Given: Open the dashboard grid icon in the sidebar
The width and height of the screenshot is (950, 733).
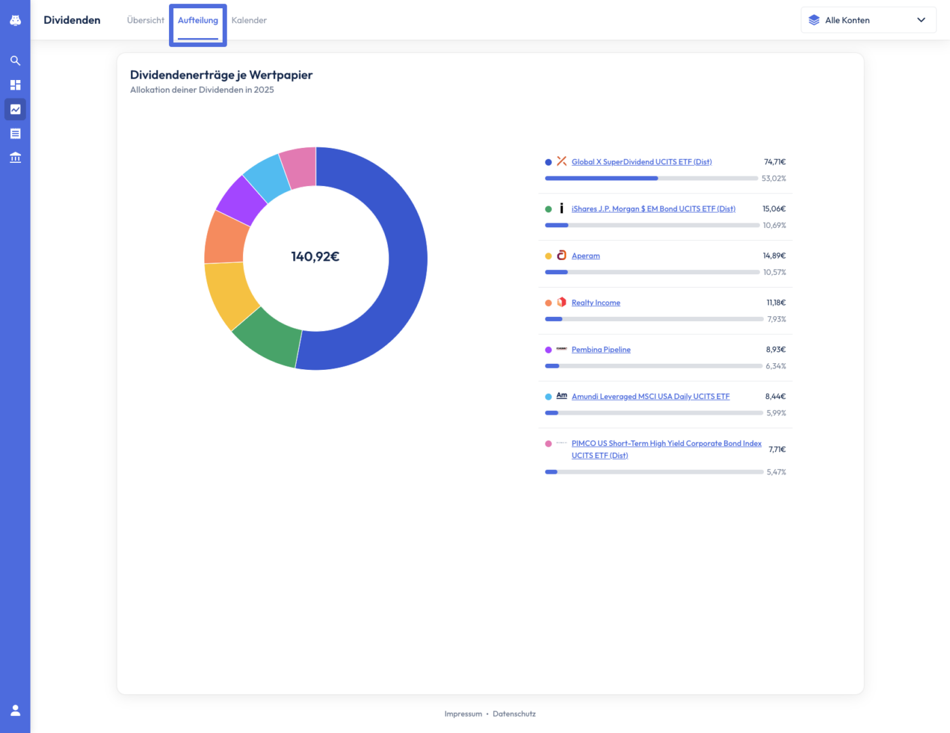Looking at the screenshot, I should pyautogui.click(x=15, y=85).
